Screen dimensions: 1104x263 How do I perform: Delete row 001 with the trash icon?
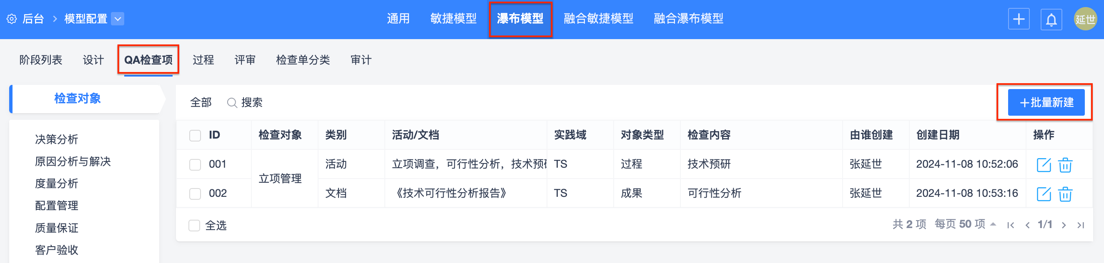(x=1065, y=165)
